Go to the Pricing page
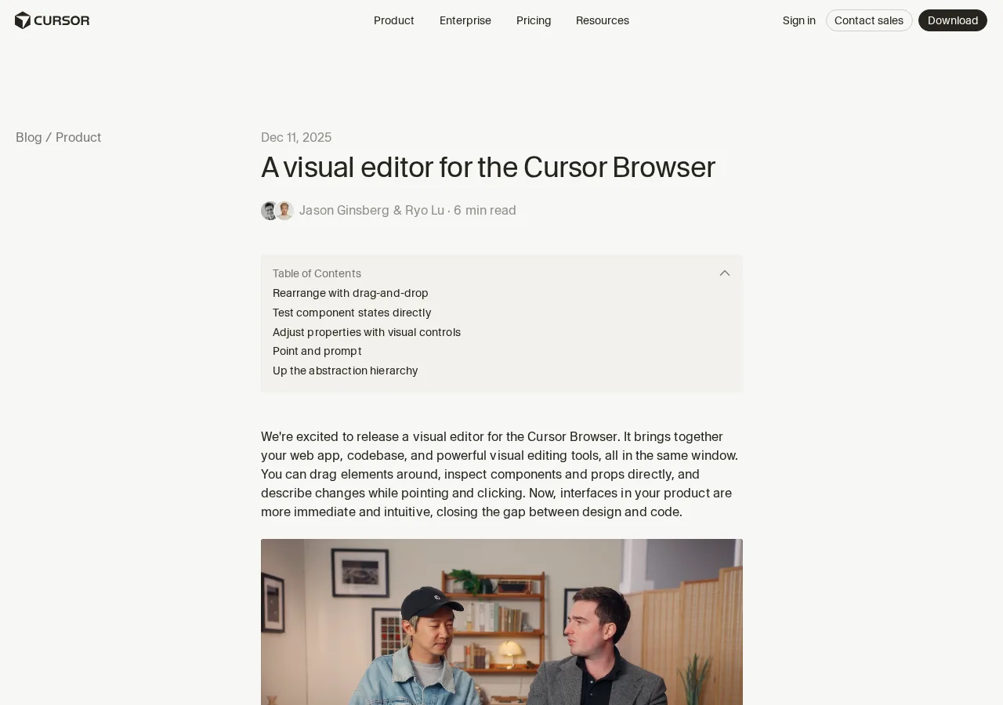1003x705 pixels. pyautogui.click(x=534, y=20)
